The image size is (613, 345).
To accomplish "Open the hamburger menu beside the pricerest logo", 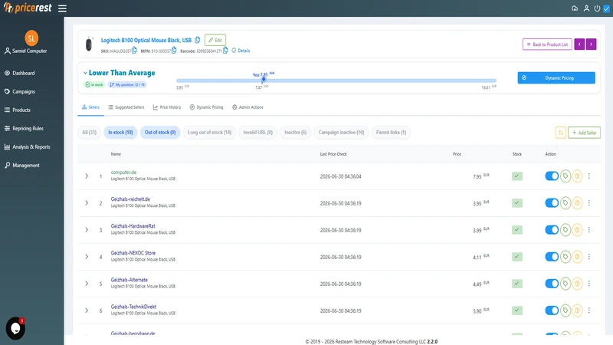I will 62,8.
